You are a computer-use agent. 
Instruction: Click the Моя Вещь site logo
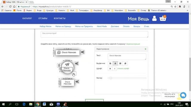[138, 19]
